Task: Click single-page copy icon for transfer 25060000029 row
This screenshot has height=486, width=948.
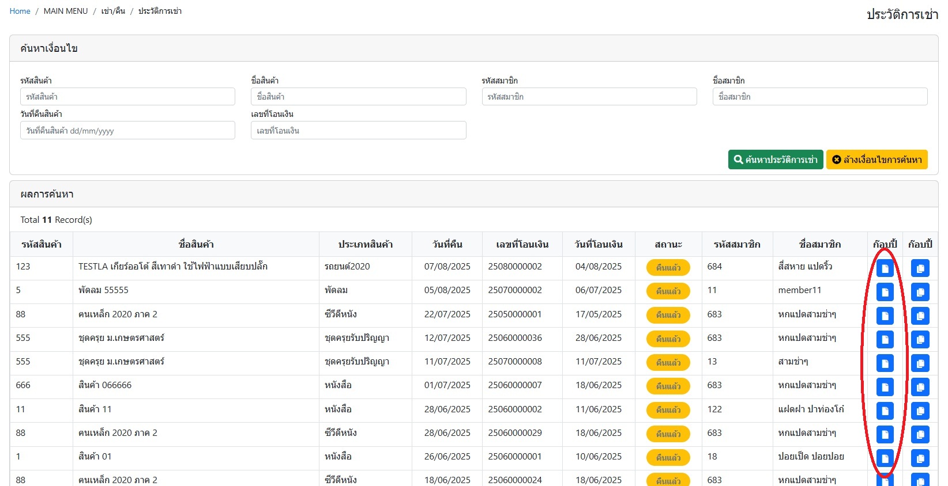Action: 885,434
